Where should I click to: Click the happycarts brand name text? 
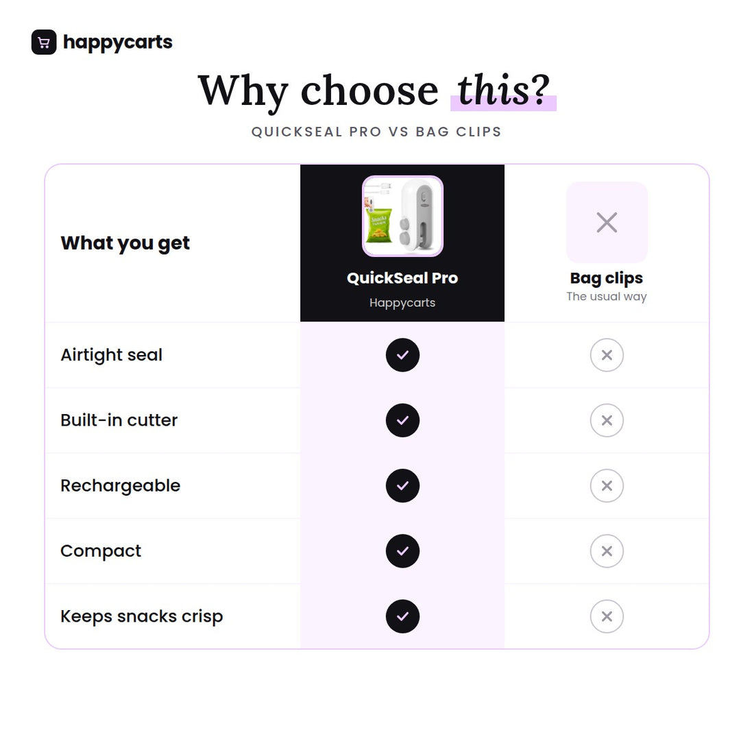118,42
